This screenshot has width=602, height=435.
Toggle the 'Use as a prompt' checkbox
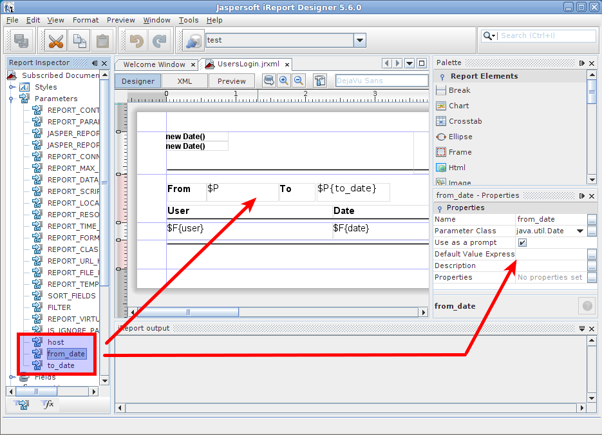(522, 243)
